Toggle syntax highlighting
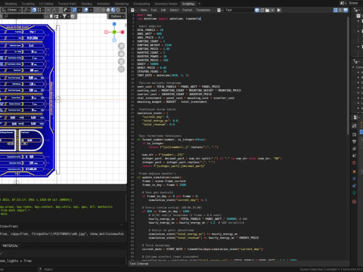The width and height of the screenshot is (363, 272). (x=346, y=10)
